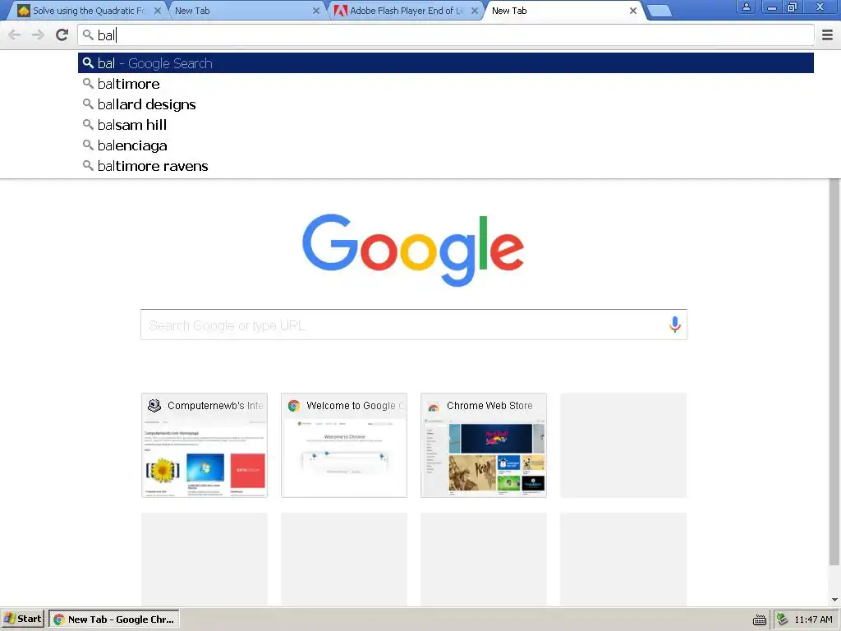Choose the 'balsam hill' suggestion
841x631 pixels.
446,125
